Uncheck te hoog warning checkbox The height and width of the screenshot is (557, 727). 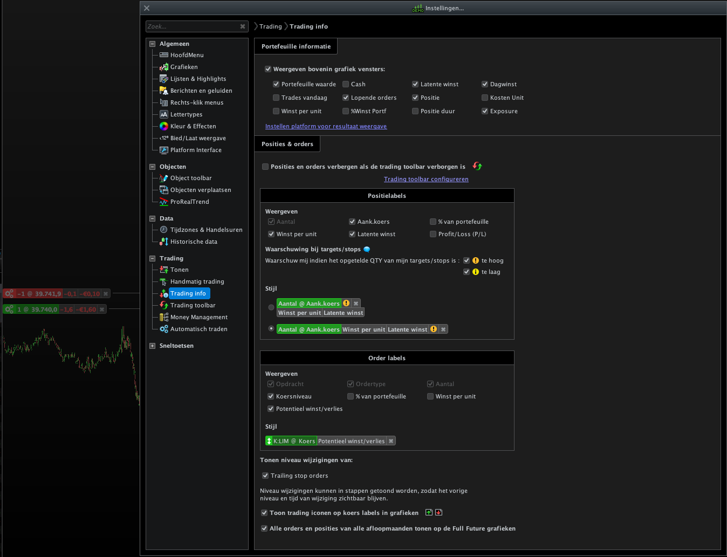click(x=467, y=260)
